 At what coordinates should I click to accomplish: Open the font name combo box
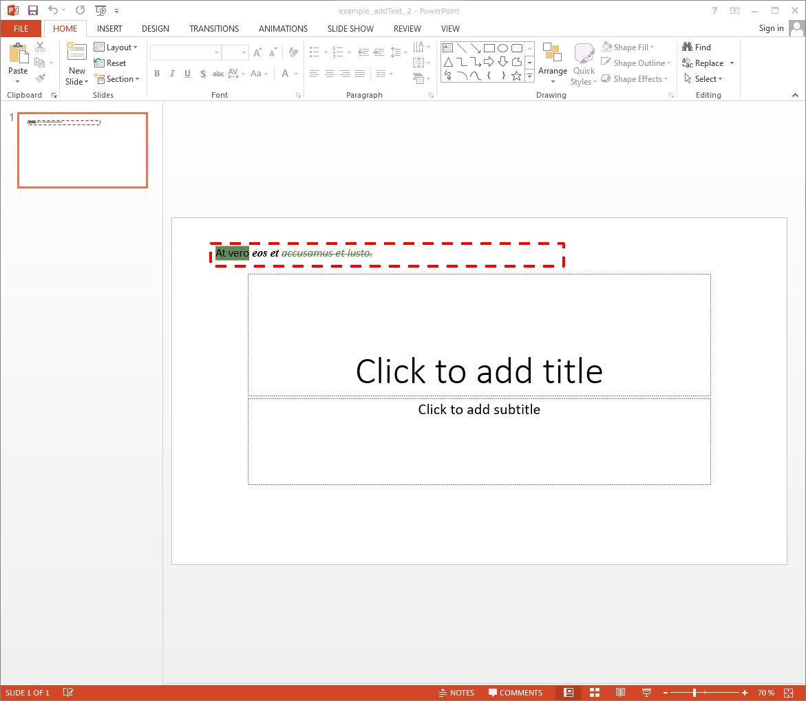pyautogui.click(x=186, y=52)
